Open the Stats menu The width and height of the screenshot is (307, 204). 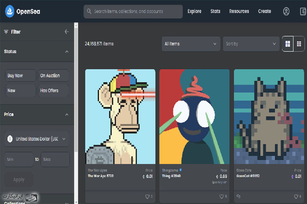[215, 11]
